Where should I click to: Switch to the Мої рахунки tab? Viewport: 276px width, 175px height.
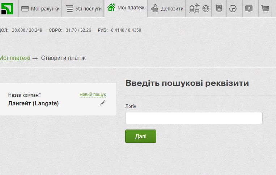tap(40, 9)
